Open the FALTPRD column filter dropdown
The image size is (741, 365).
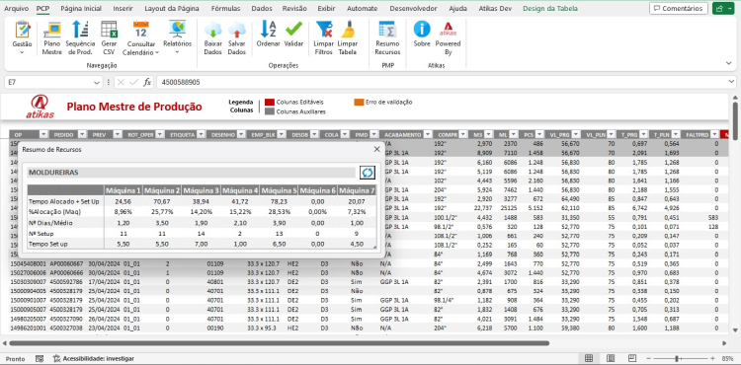click(715, 135)
